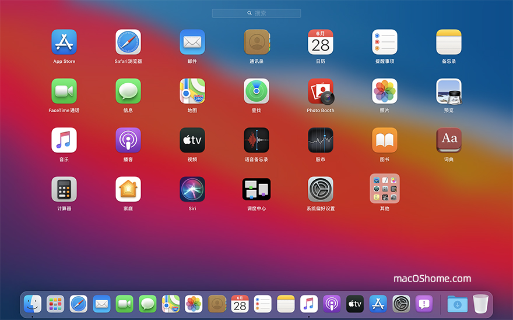513x320 pixels.
Task: Open Podcasts from the Dock
Action: (332, 304)
